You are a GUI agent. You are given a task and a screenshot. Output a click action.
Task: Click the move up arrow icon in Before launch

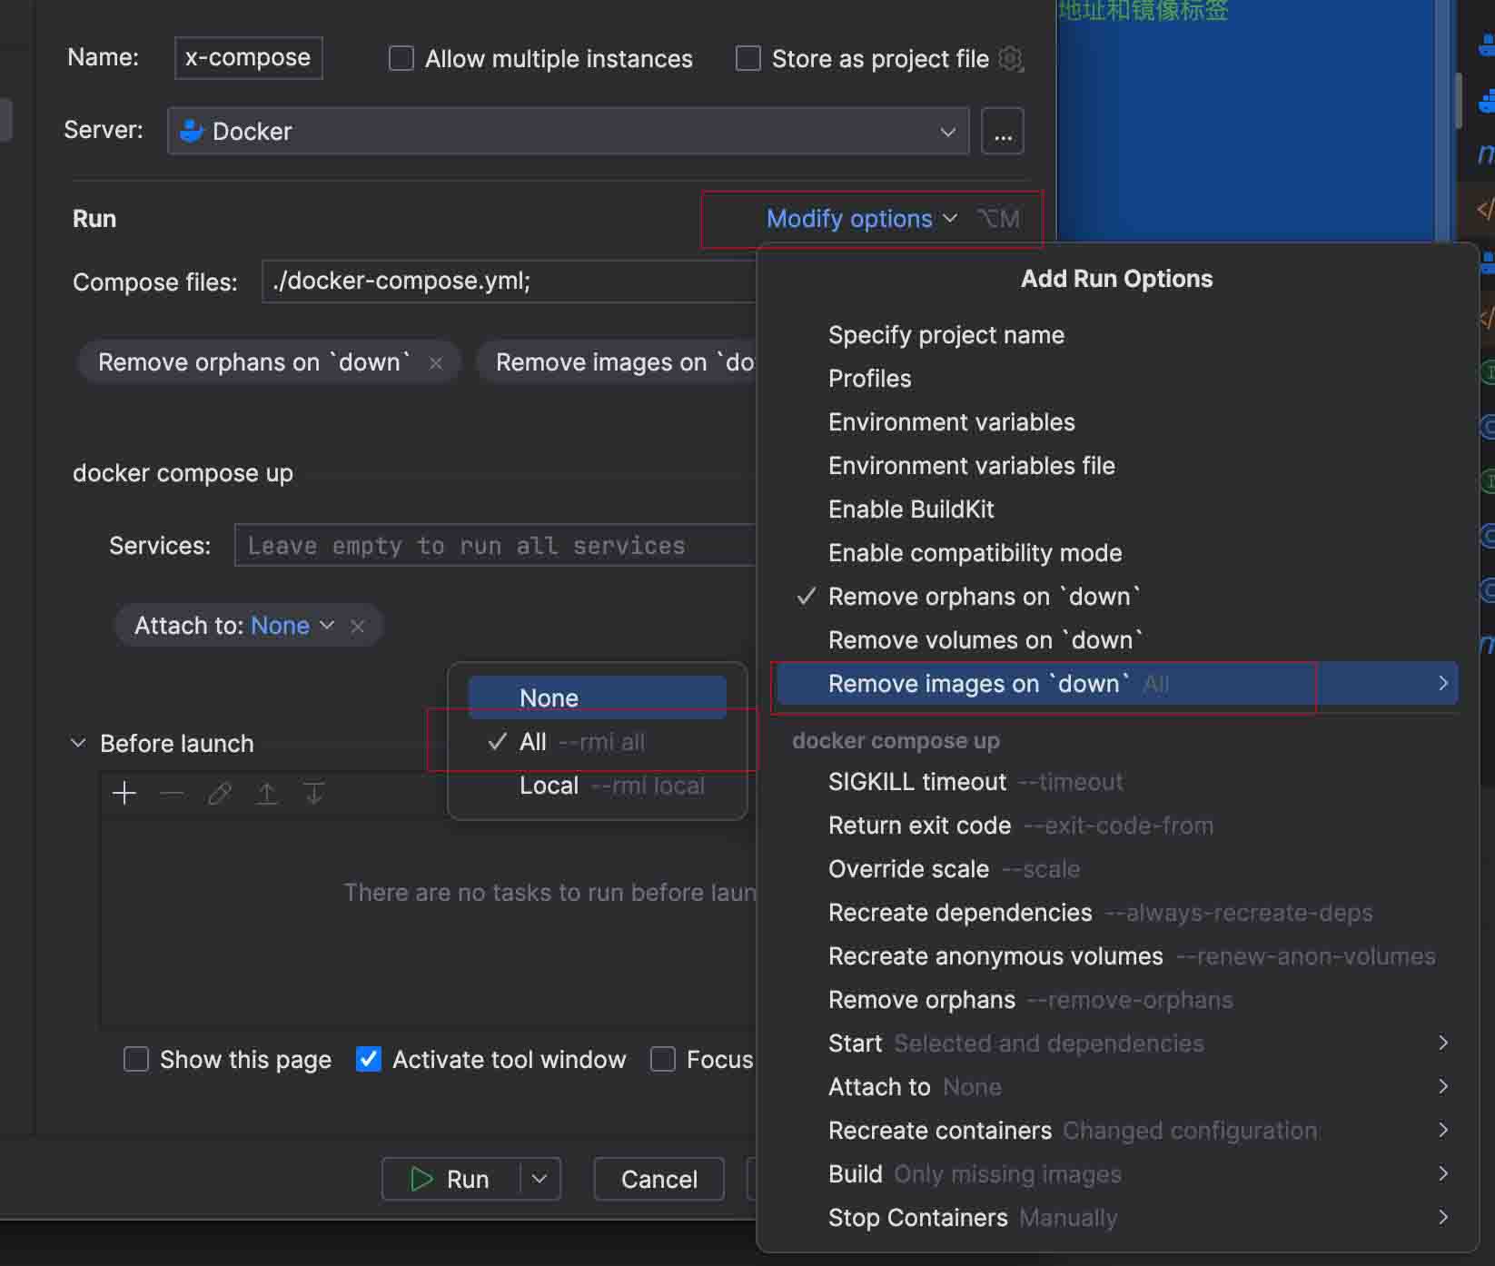pyautogui.click(x=267, y=794)
